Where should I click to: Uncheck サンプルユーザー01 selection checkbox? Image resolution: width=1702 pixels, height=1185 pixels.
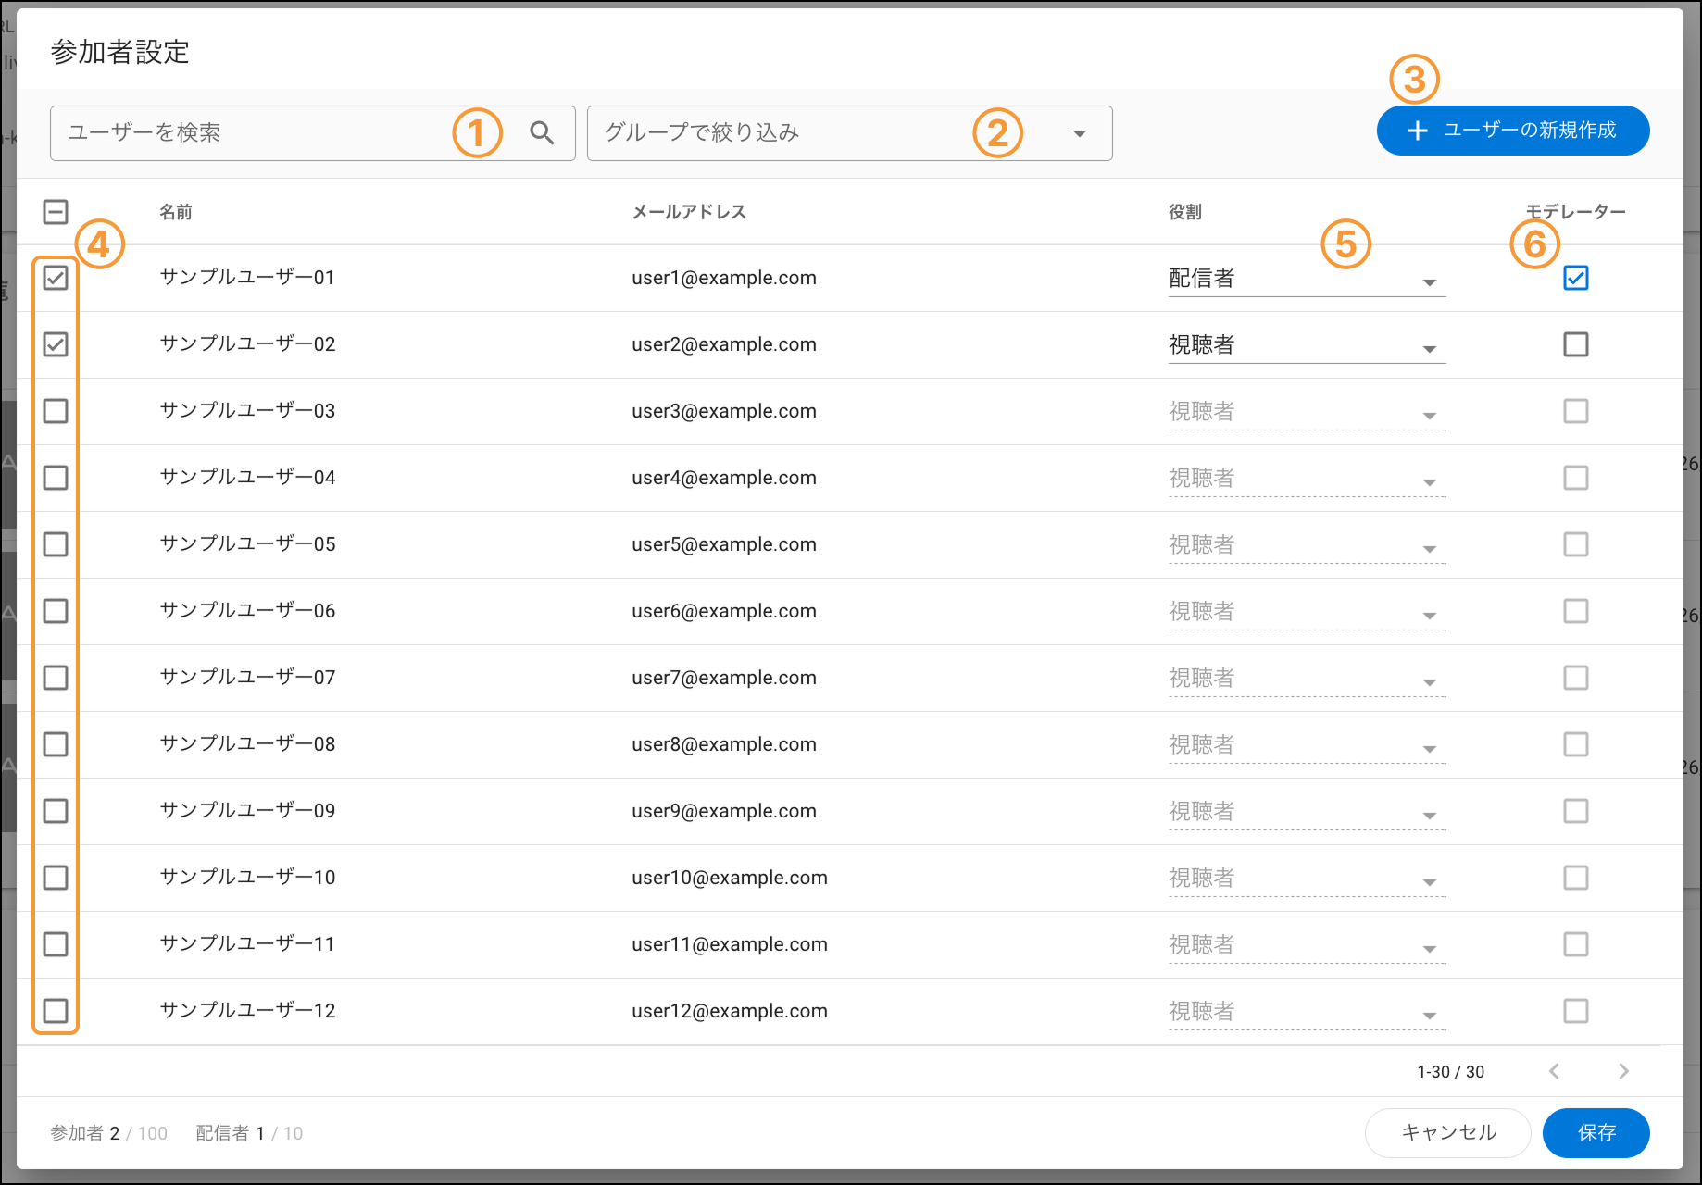click(56, 278)
